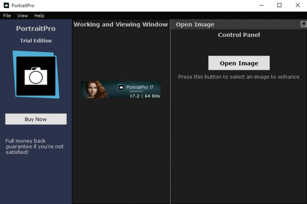
Task: Click the 'Full money back guarantee' text
Action: pyautogui.click(x=35, y=146)
